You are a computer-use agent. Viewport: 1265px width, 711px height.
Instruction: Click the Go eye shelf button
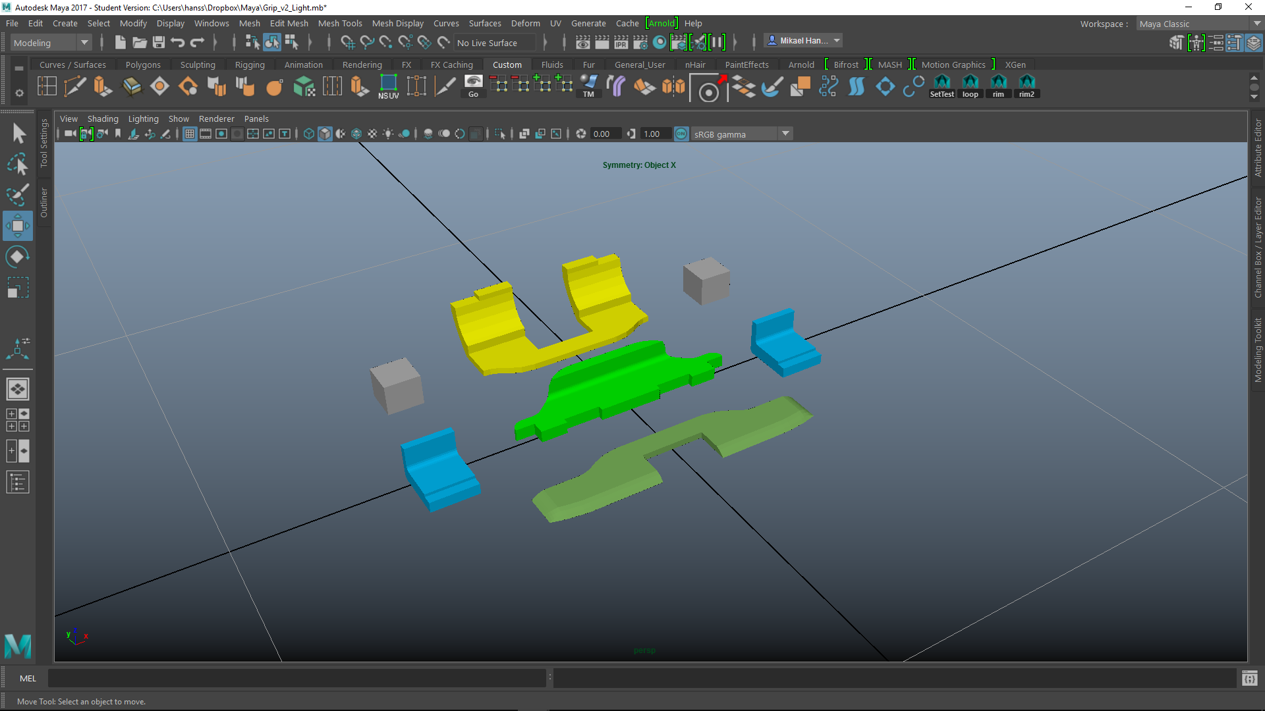pyautogui.click(x=473, y=86)
